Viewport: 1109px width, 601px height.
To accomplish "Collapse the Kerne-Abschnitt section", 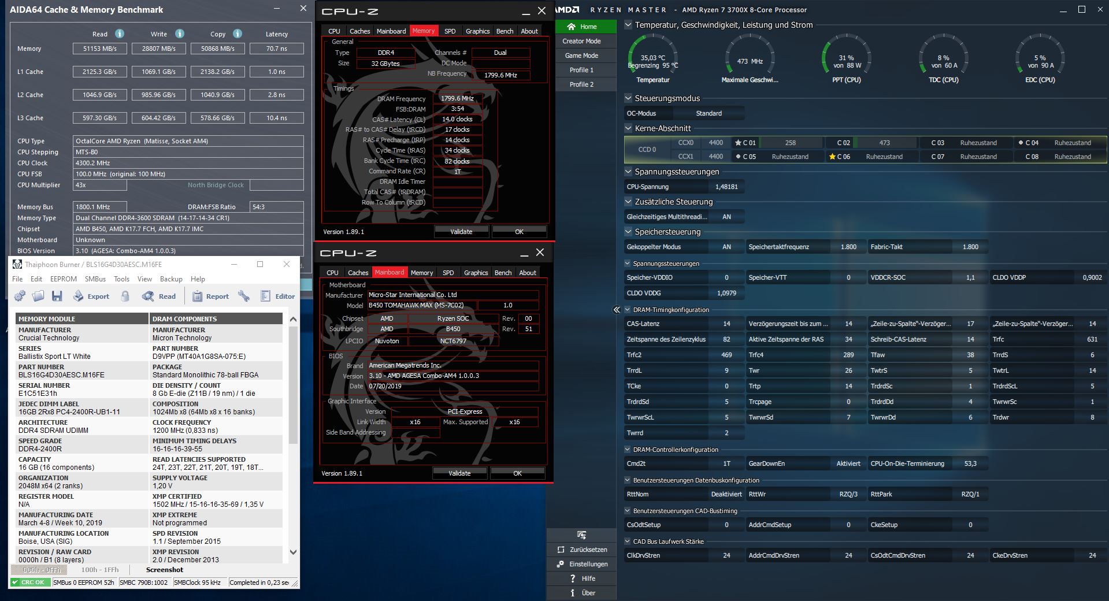I will click(x=628, y=128).
